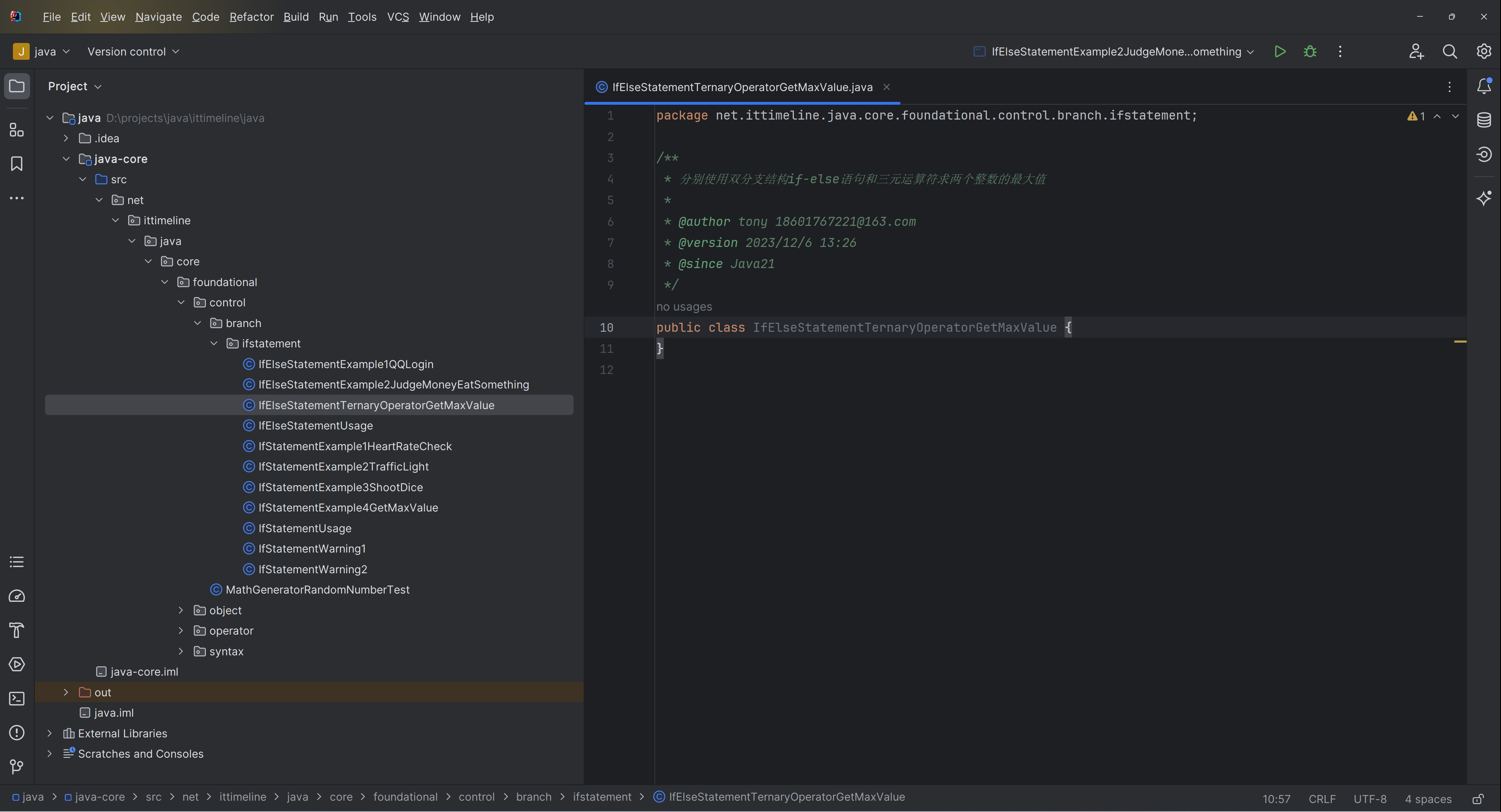Open the Database tool window

coord(1484,120)
